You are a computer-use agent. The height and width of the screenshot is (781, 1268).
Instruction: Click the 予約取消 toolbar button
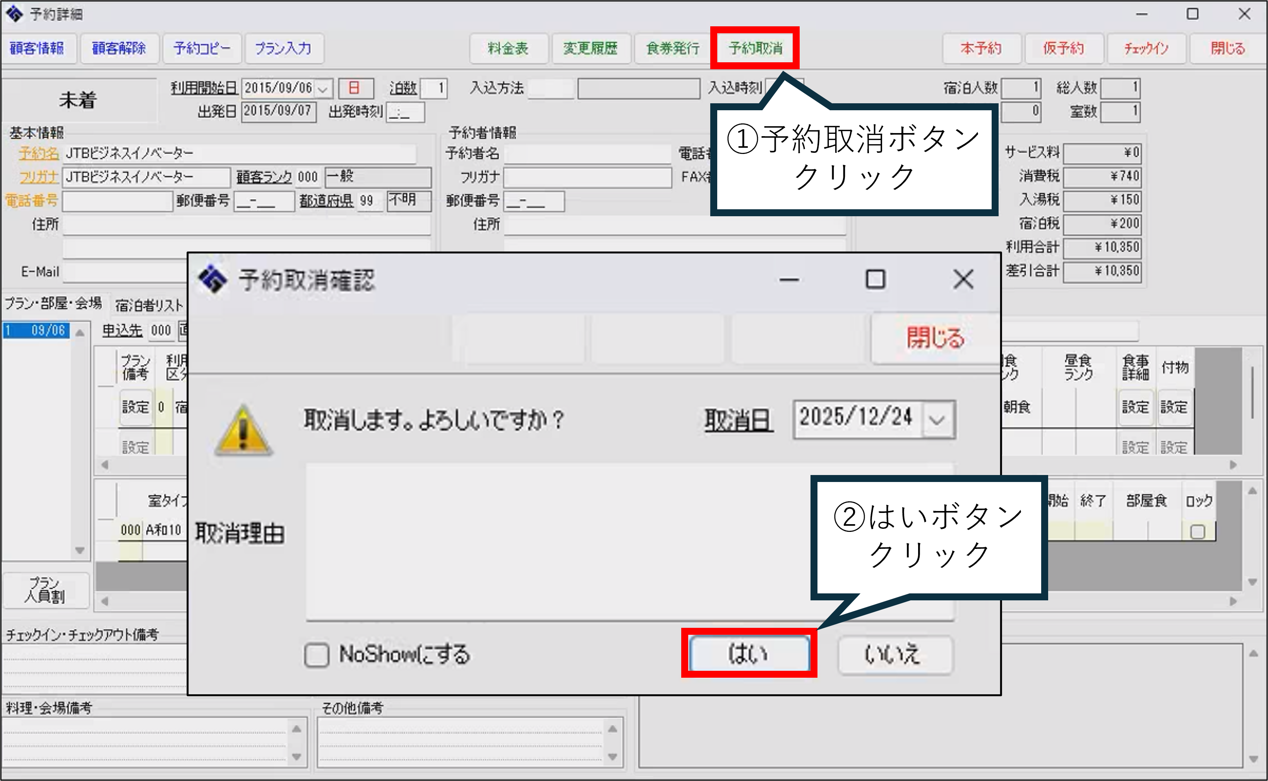(754, 49)
